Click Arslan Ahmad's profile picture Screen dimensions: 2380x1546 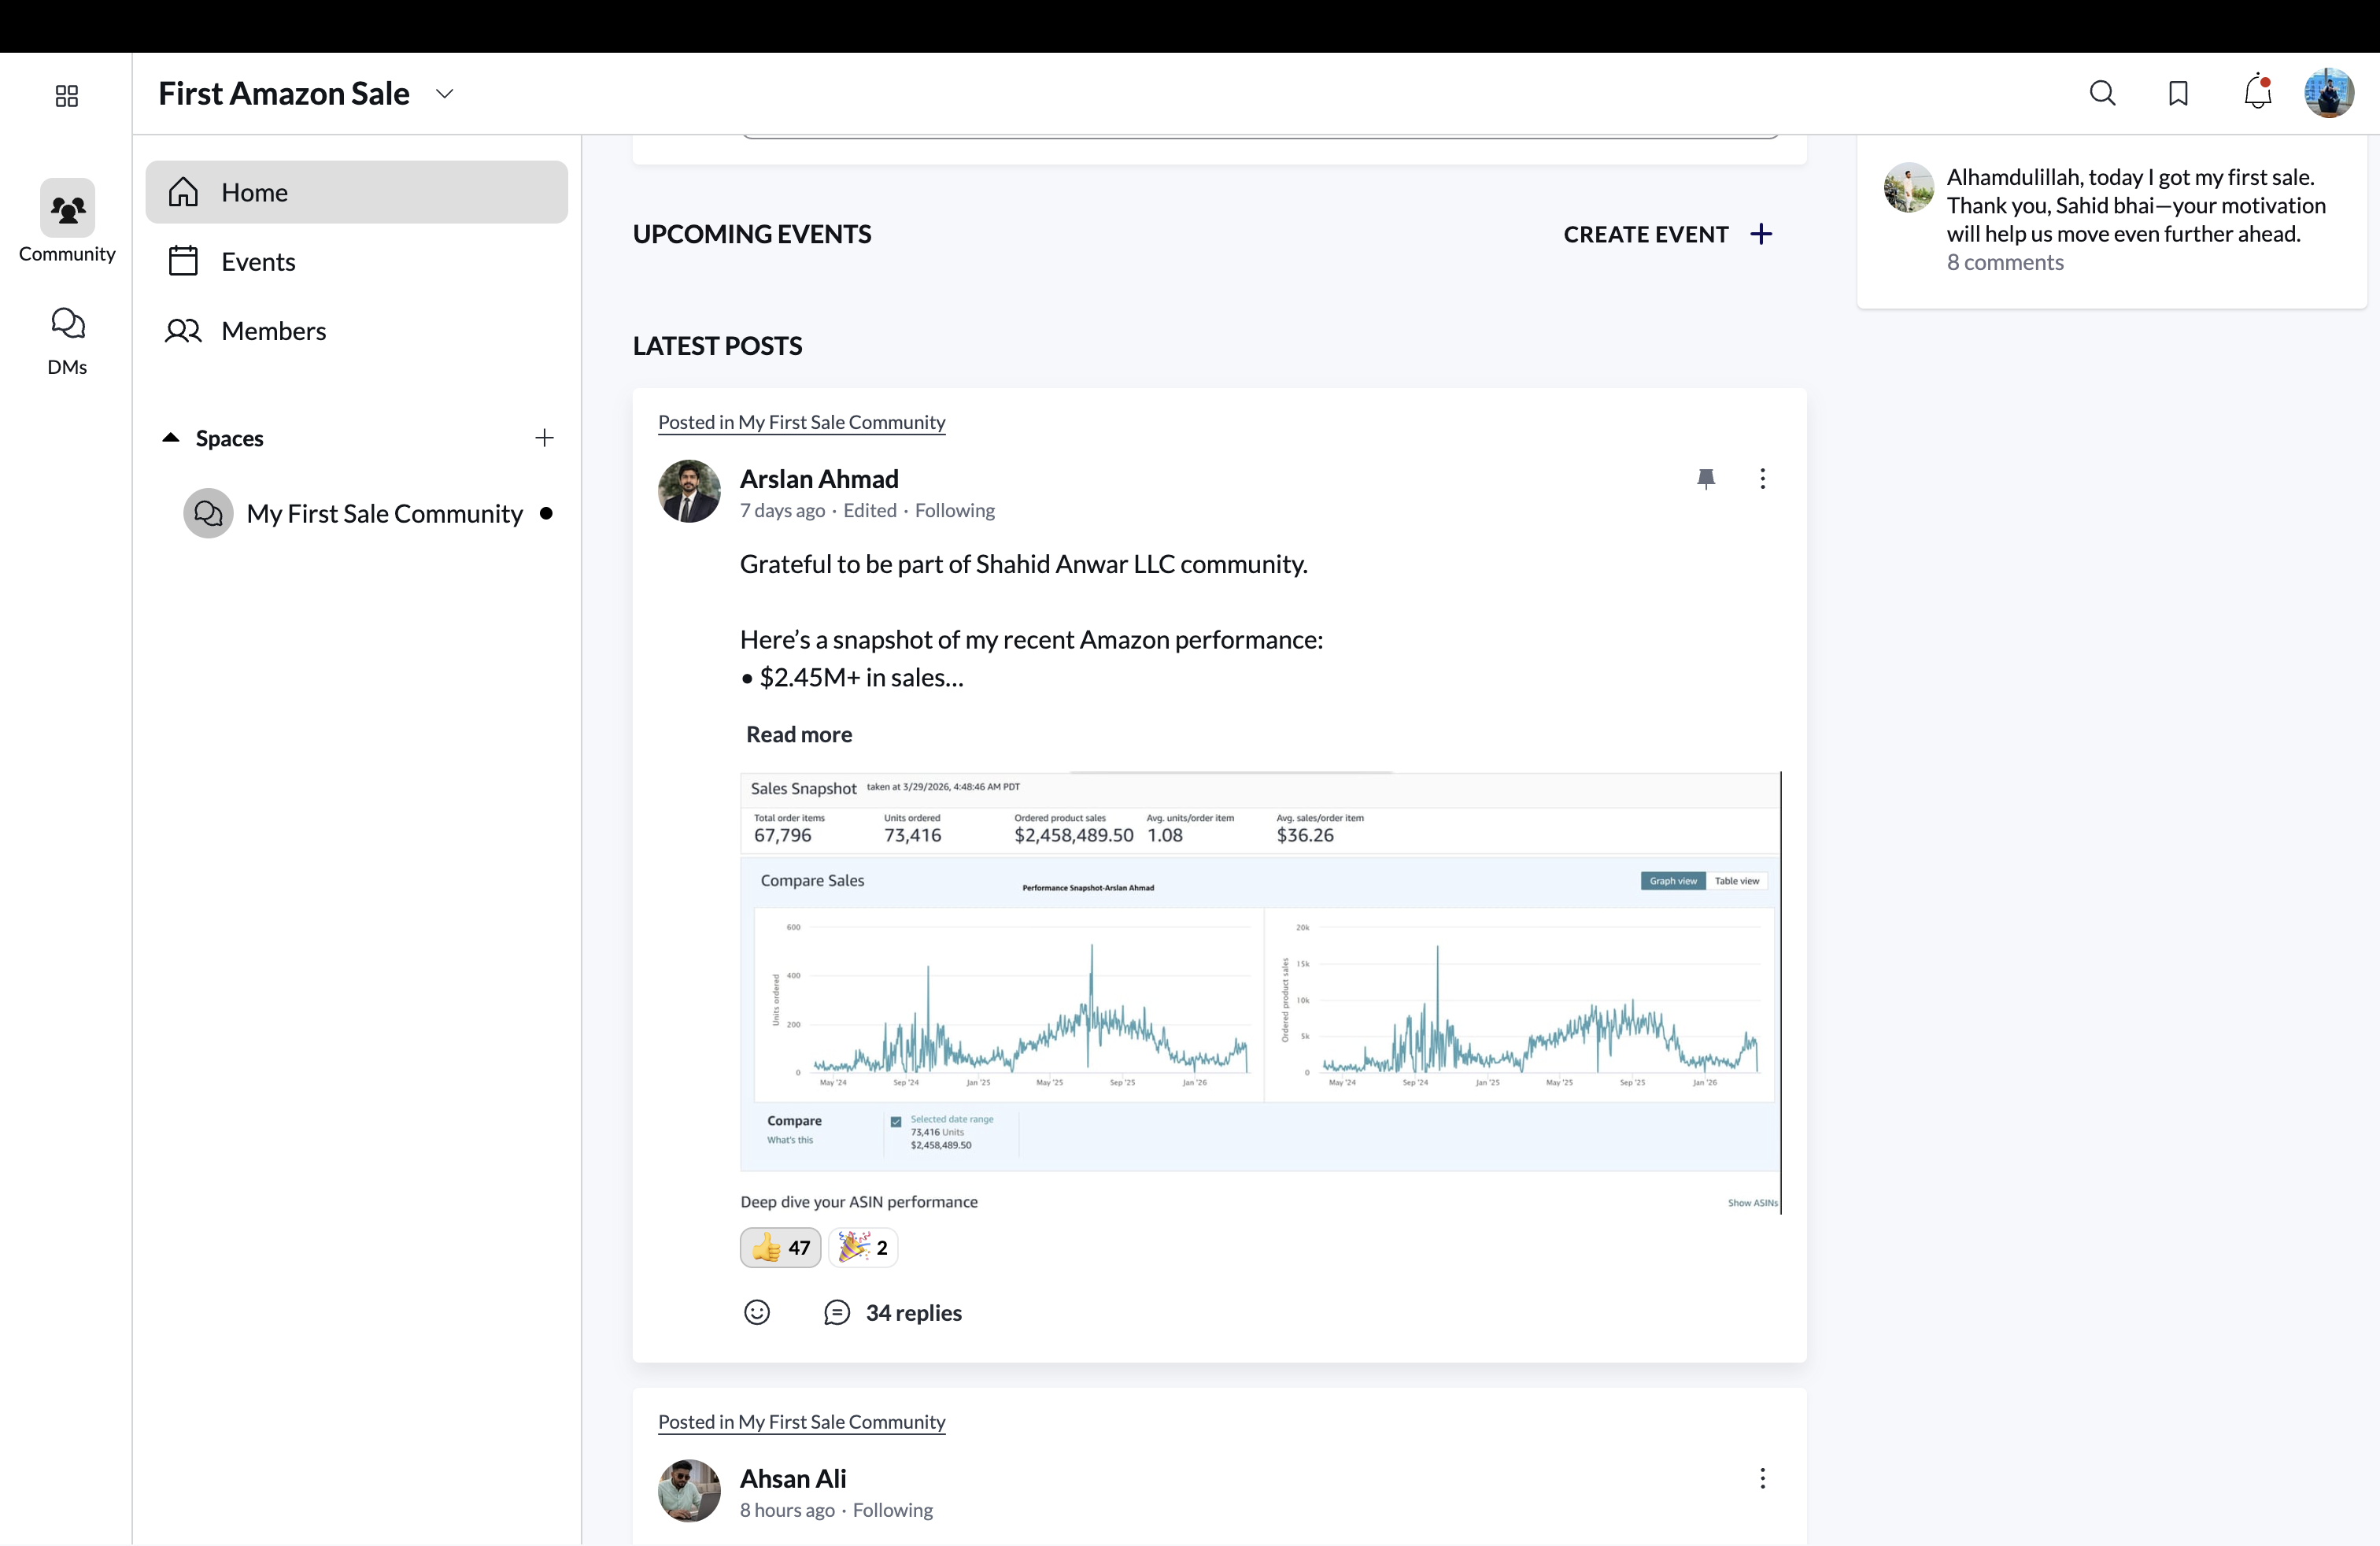(689, 491)
